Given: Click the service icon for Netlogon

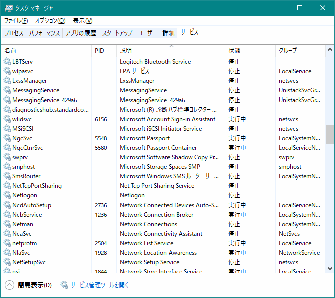Looking at the screenshot, I should point(7,195).
